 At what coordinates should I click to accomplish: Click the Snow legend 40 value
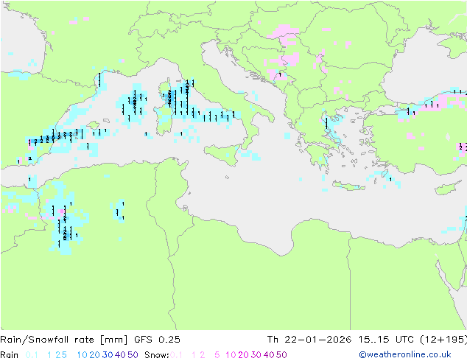click(269, 355)
